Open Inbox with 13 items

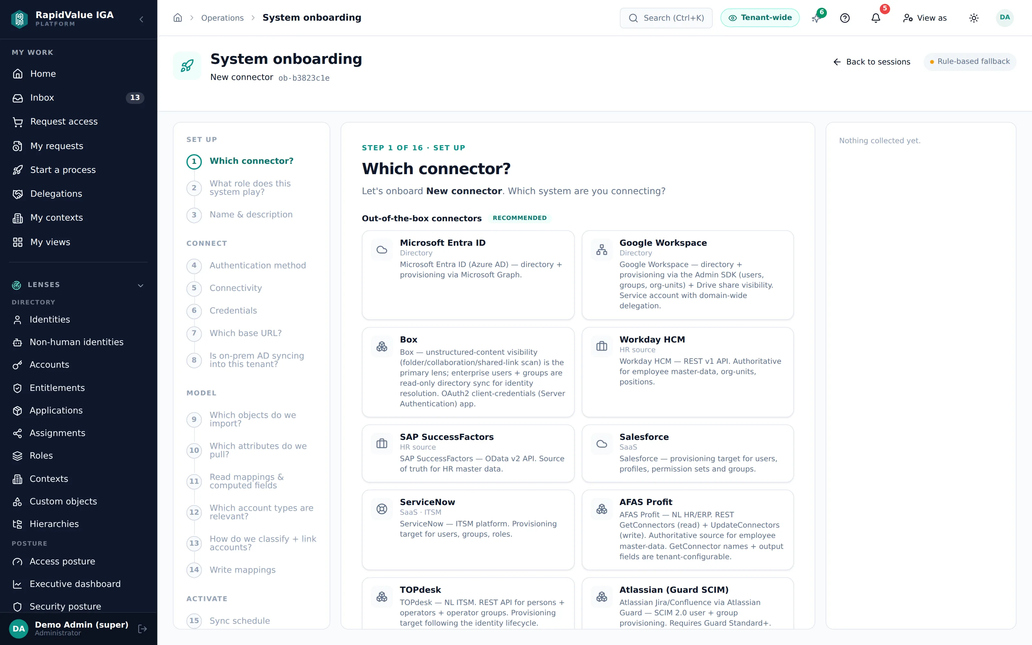78,98
